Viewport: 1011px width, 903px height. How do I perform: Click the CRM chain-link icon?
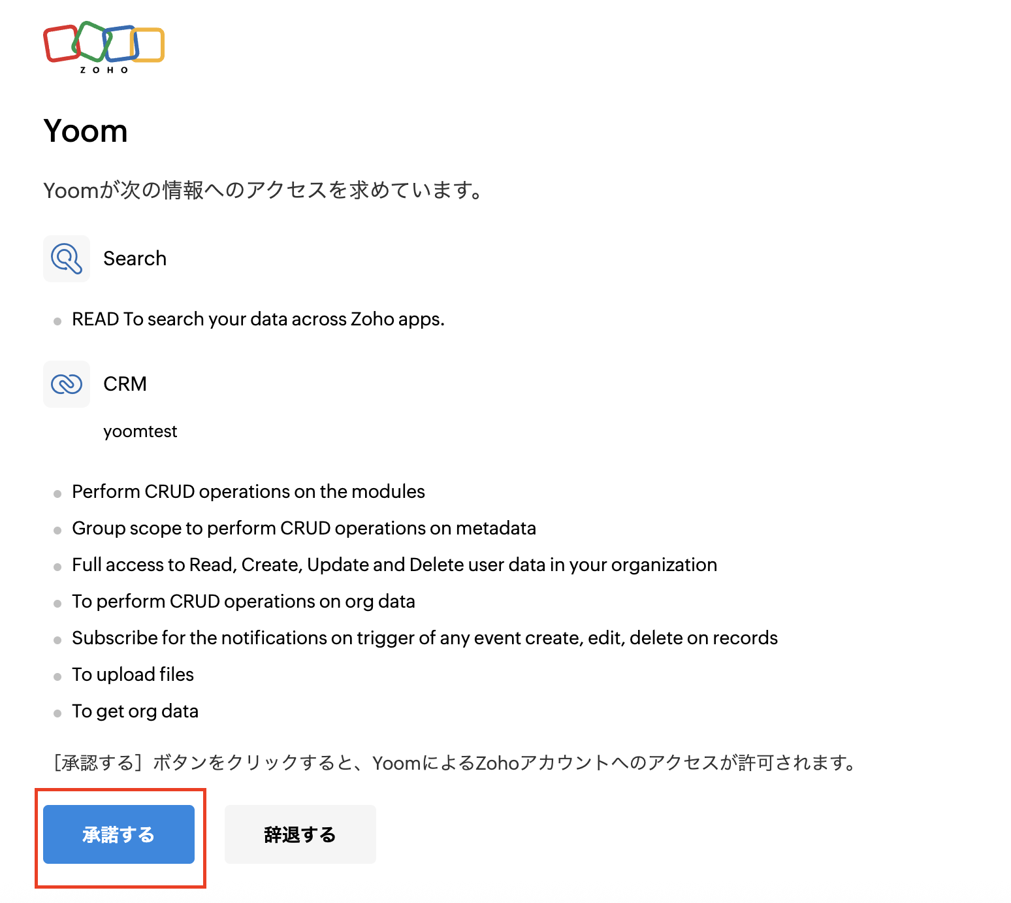(x=67, y=384)
